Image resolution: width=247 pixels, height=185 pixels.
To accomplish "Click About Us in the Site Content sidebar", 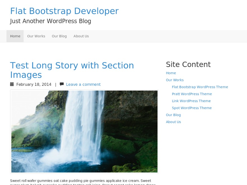I will (x=173, y=122).
